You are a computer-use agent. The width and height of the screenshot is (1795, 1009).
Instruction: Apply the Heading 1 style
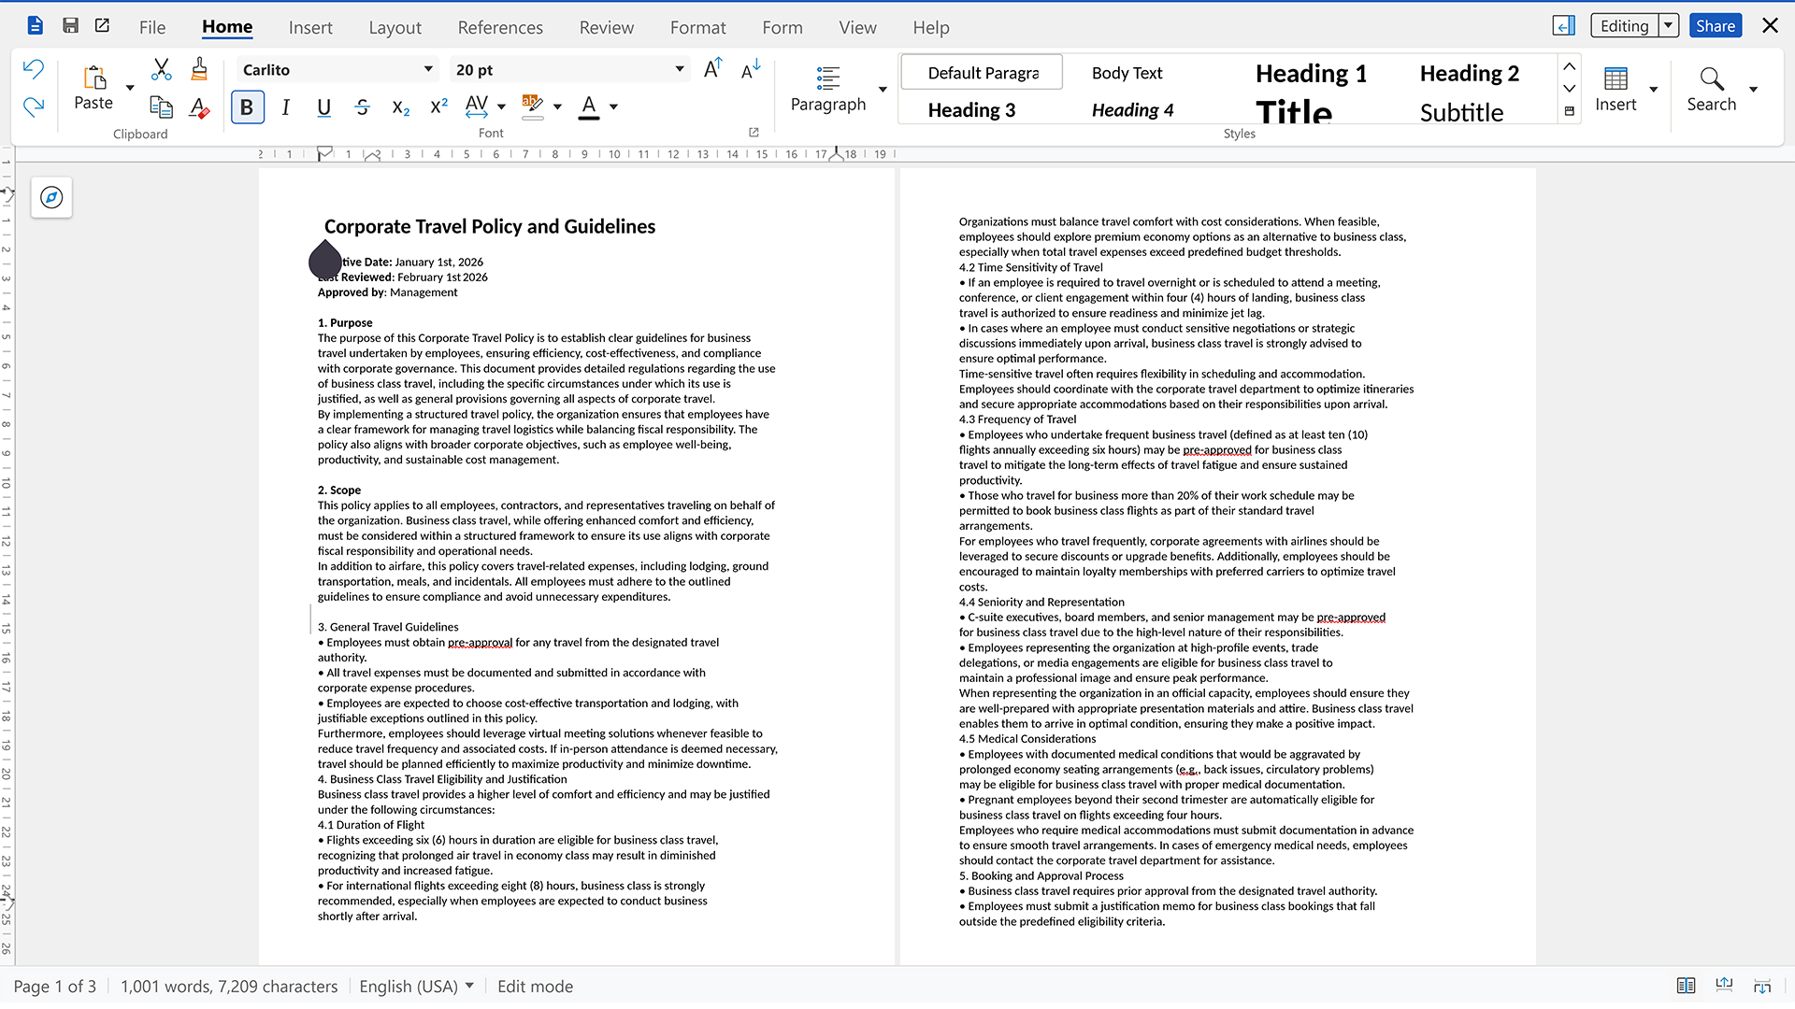click(1311, 73)
